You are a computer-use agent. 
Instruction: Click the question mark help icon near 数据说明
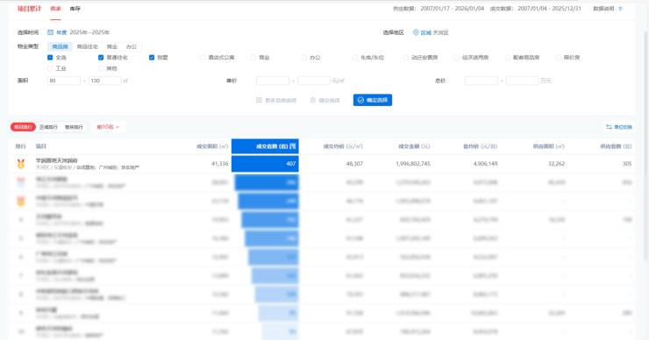pyautogui.click(x=620, y=9)
